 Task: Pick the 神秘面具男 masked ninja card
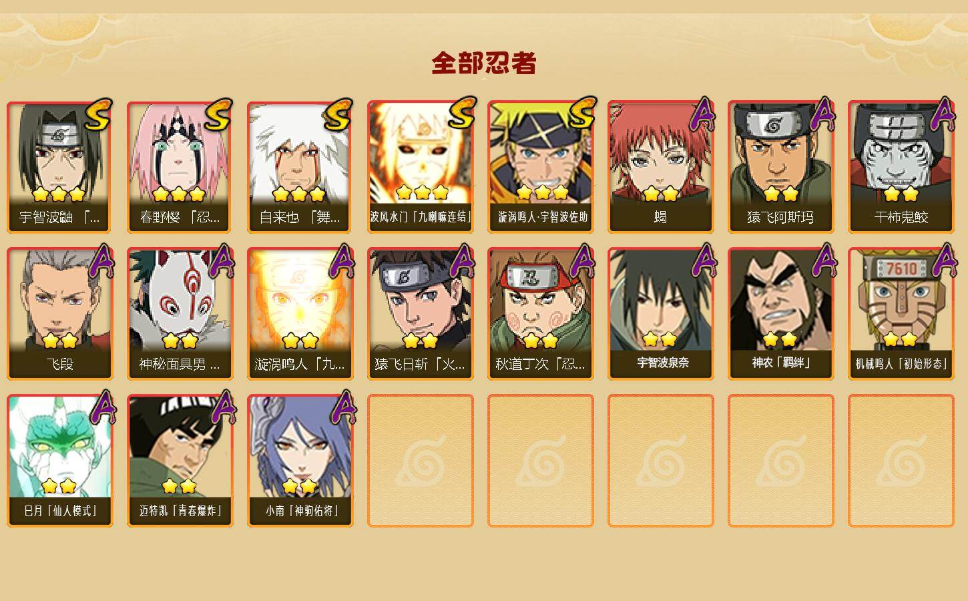pyautogui.click(x=180, y=314)
